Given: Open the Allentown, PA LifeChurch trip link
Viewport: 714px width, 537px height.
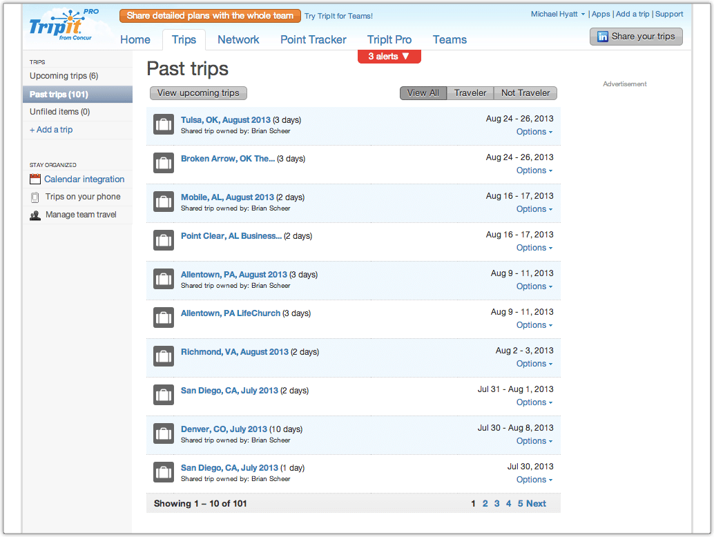Looking at the screenshot, I should [231, 313].
